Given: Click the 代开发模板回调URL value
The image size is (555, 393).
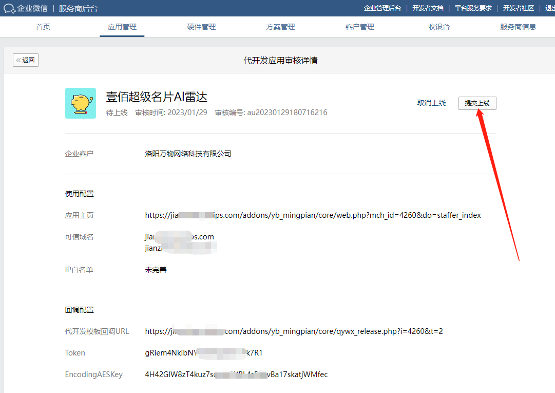Looking at the screenshot, I should pyautogui.click(x=294, y=331).
